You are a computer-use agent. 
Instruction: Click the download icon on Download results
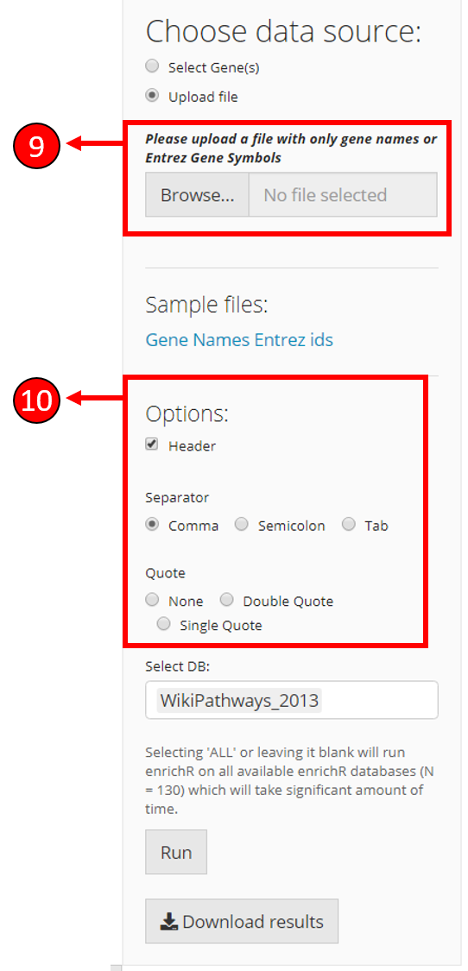(x=169, y=922)
